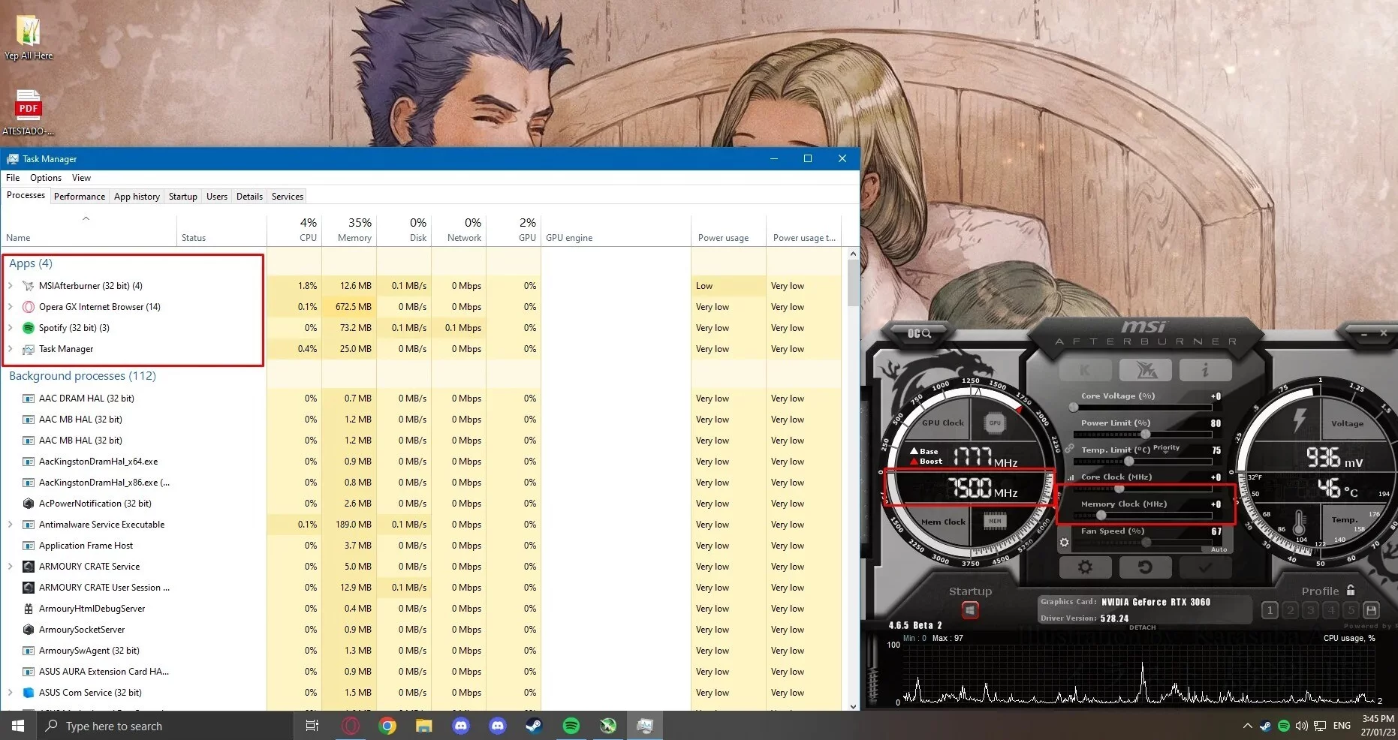Show hidden system tray icons chevron
1398x740 pixels.
[1247, 726]
